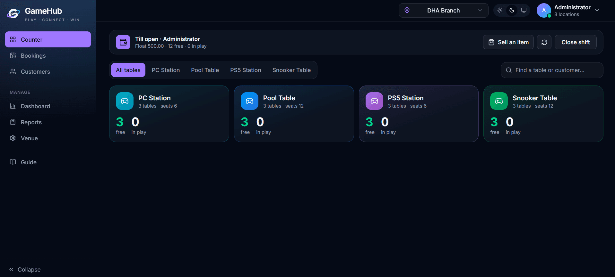Select system theme monitor icon

[524, 10]
